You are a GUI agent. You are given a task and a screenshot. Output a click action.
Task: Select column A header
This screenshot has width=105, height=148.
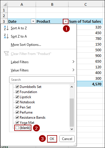tap(22, 4)
